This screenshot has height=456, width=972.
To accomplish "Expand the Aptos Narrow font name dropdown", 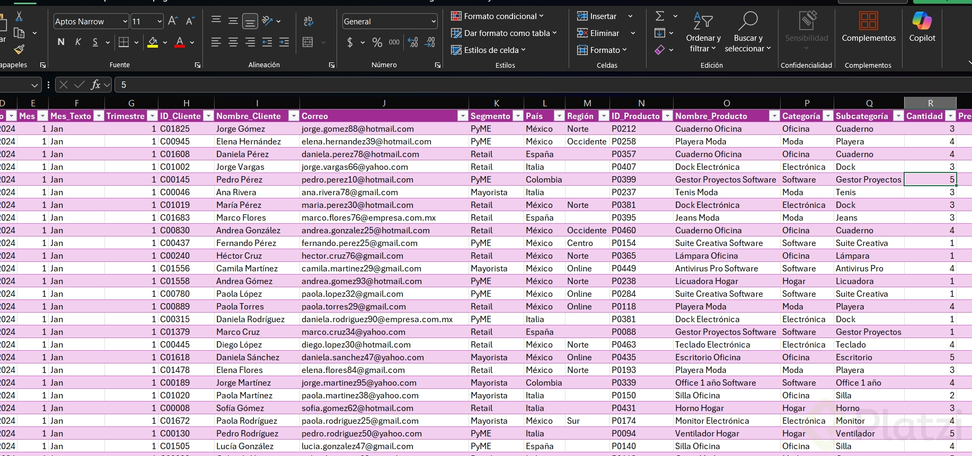I will [x=125, y=22].
